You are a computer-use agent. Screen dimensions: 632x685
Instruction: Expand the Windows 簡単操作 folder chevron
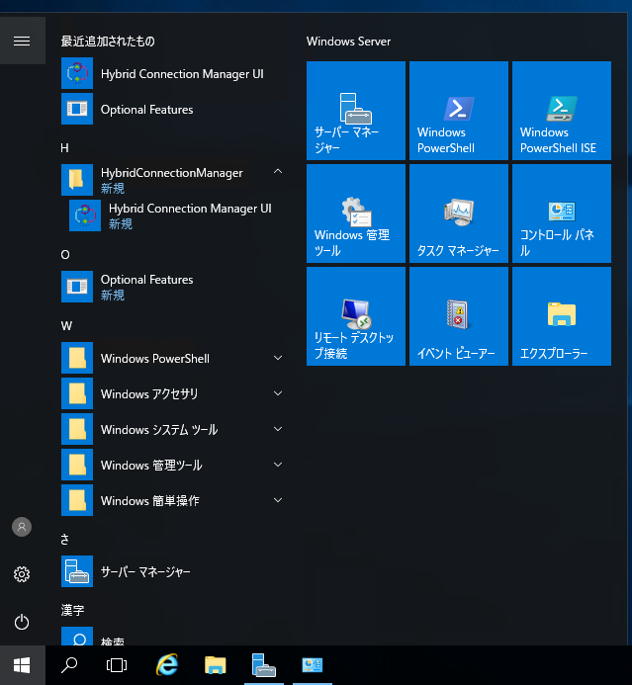278,500
